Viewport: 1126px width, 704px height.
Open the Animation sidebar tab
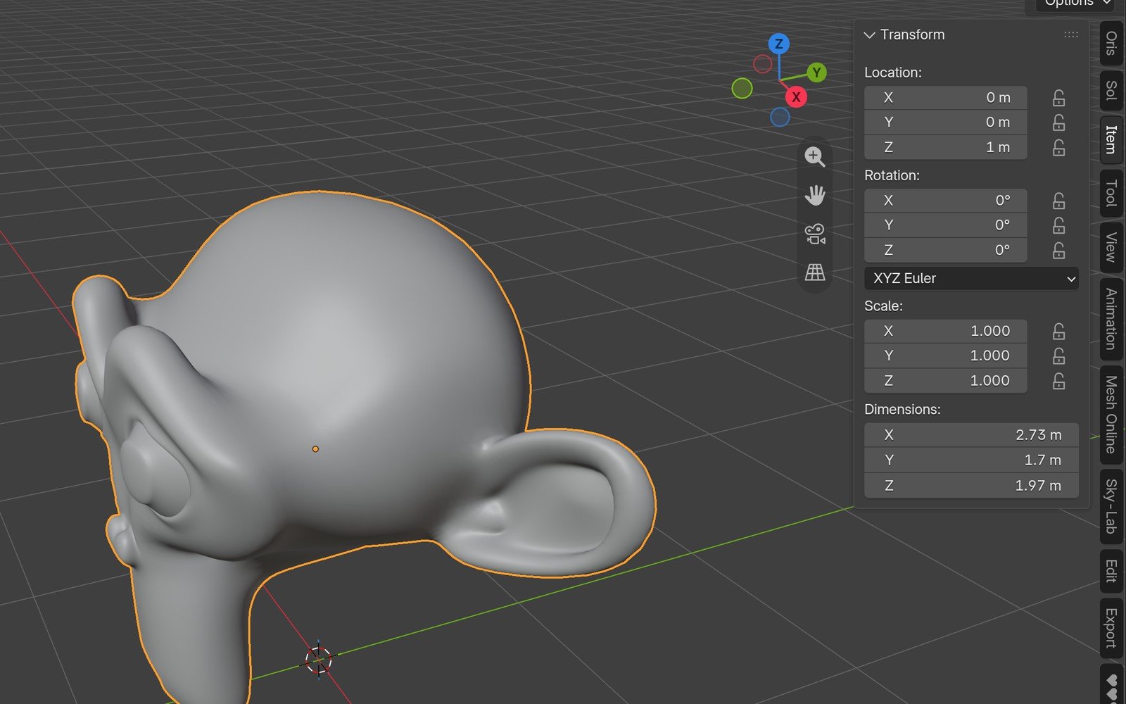click(x=1111, y=319)
